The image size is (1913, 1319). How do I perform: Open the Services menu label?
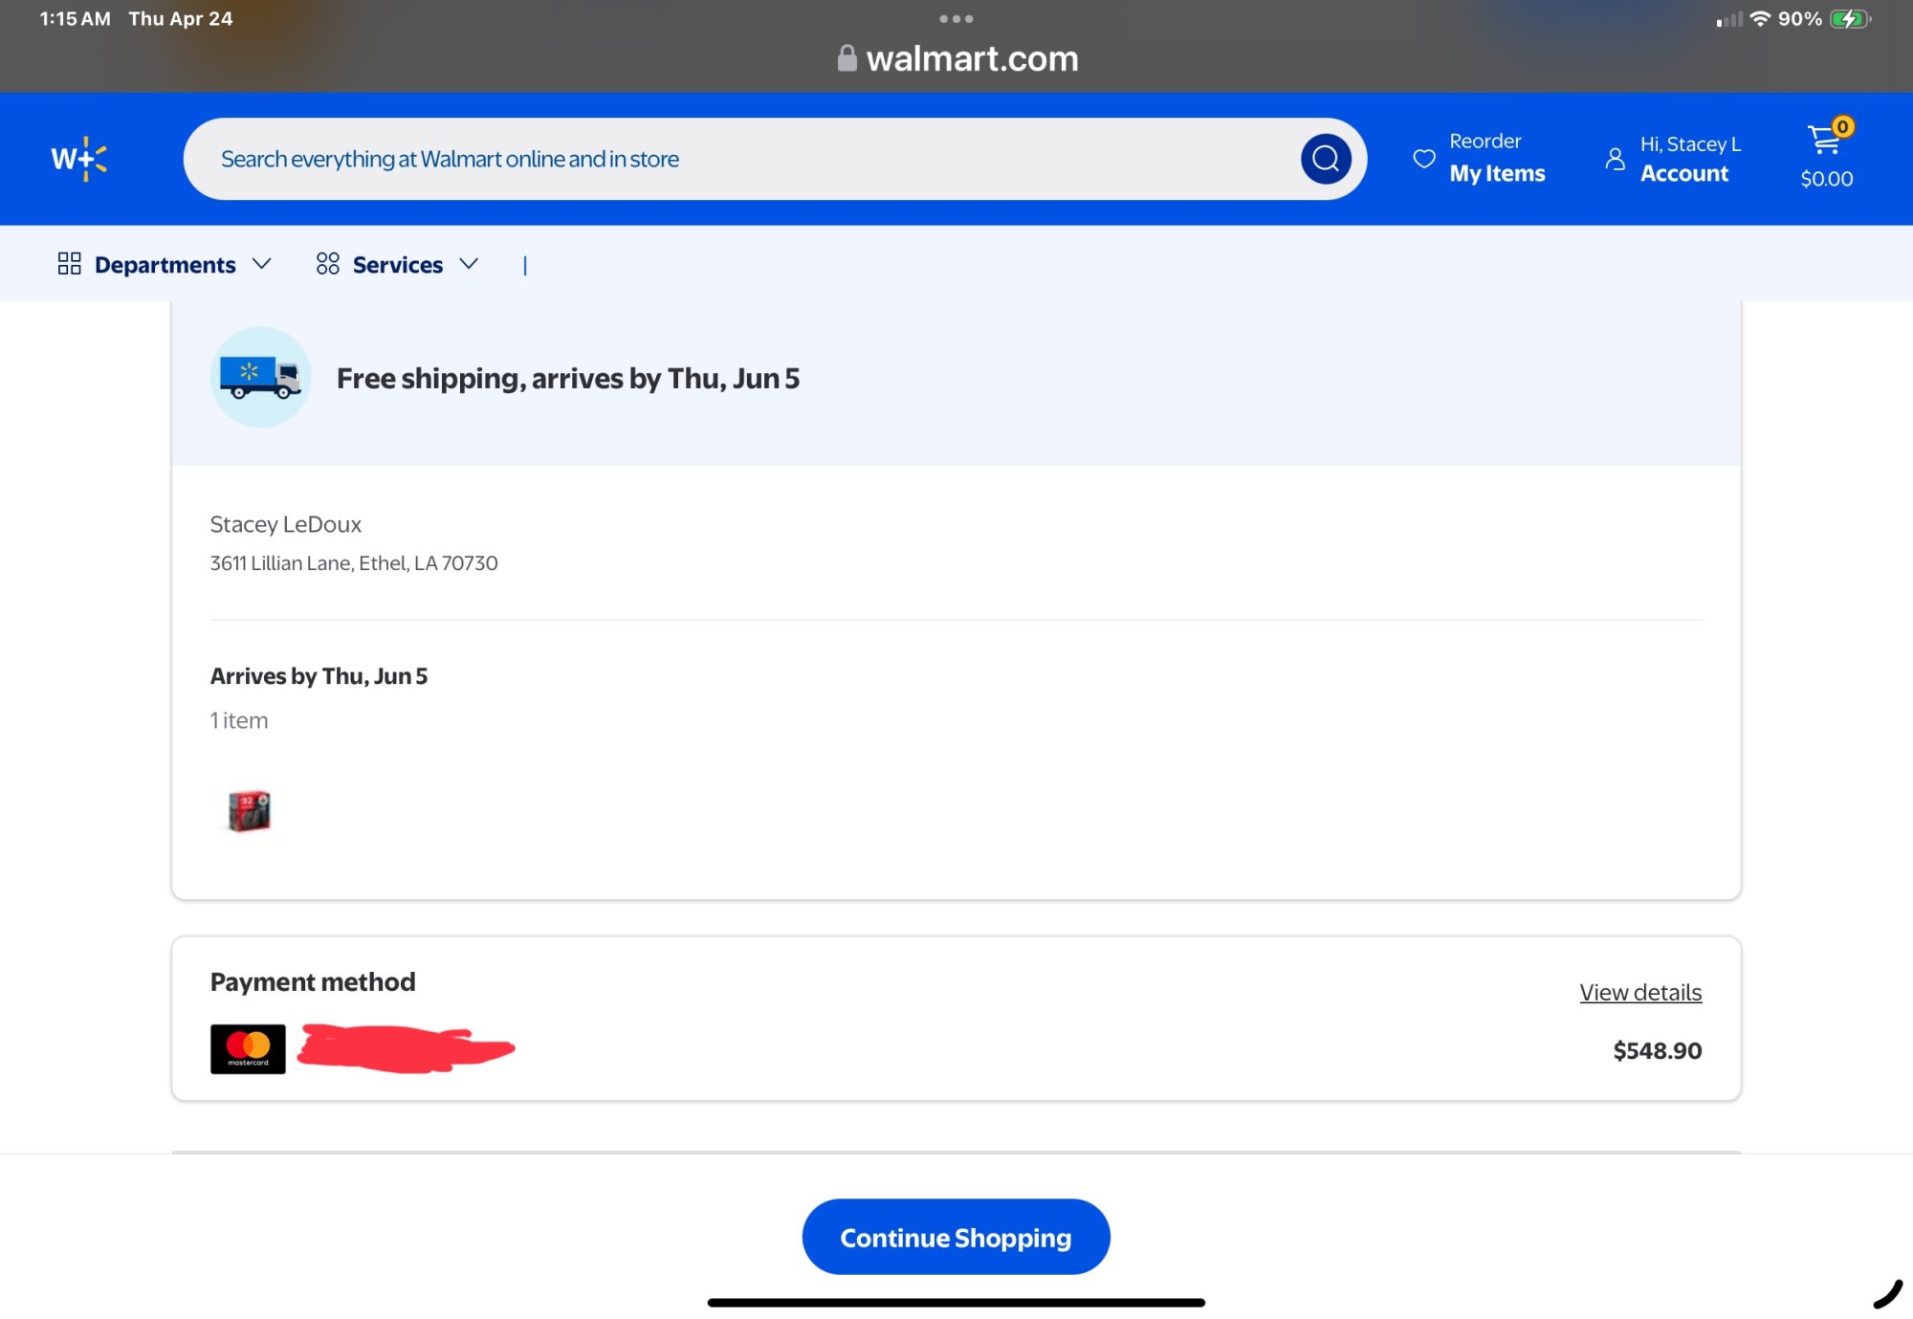[x=397, y=265]
